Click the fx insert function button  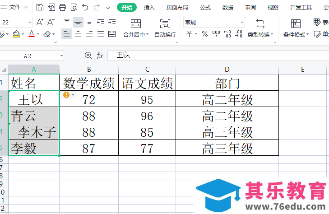100,56
